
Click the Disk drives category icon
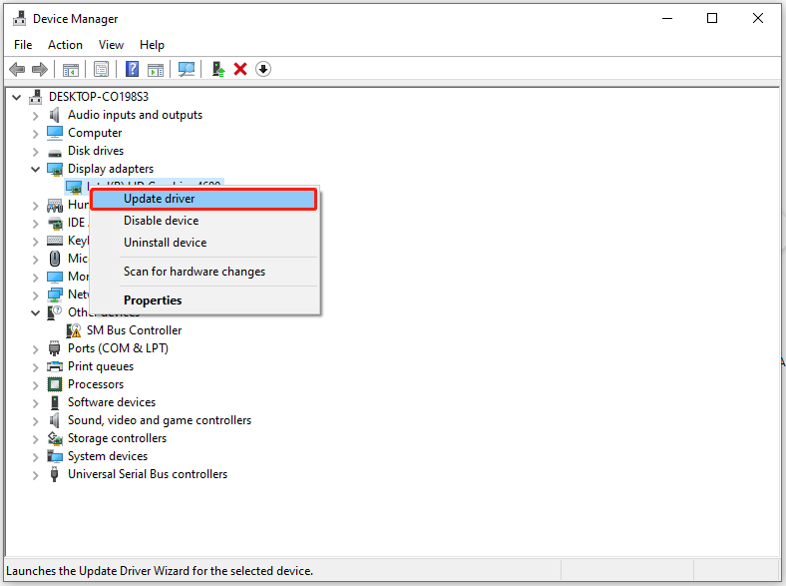(x=55, y=152)
